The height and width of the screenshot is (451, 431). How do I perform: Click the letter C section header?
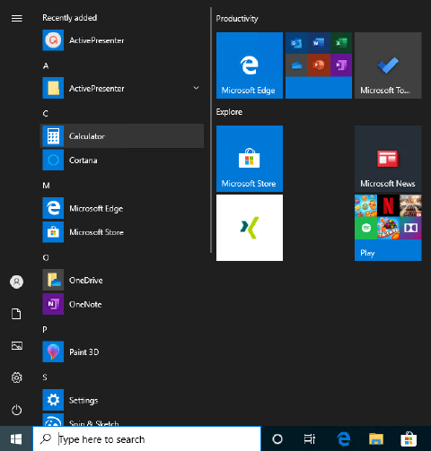(46, 114)
